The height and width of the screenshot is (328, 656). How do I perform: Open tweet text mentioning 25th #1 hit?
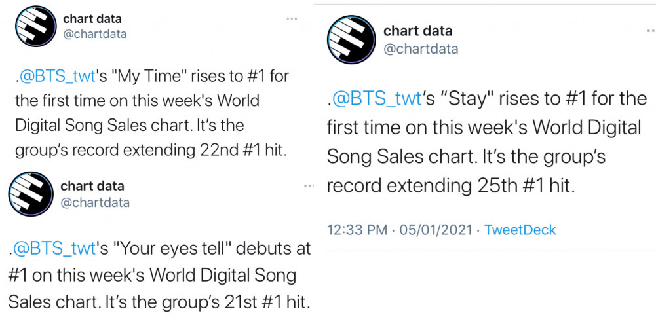(x=487, y=143)
